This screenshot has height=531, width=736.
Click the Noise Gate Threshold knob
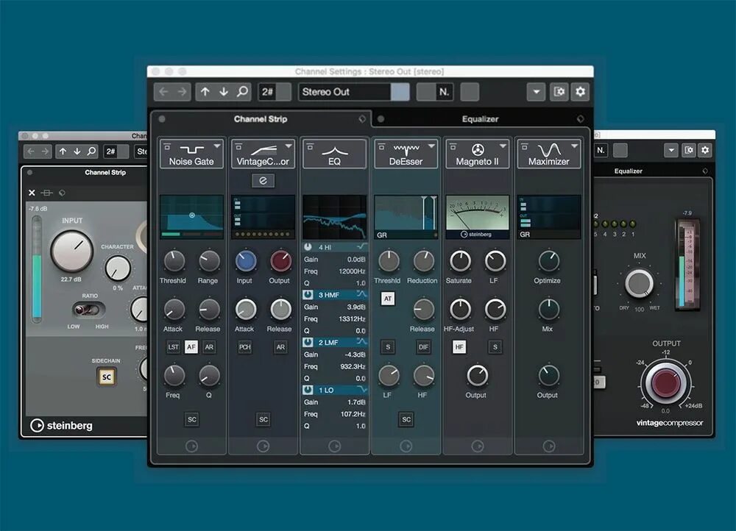pos(174,261)
